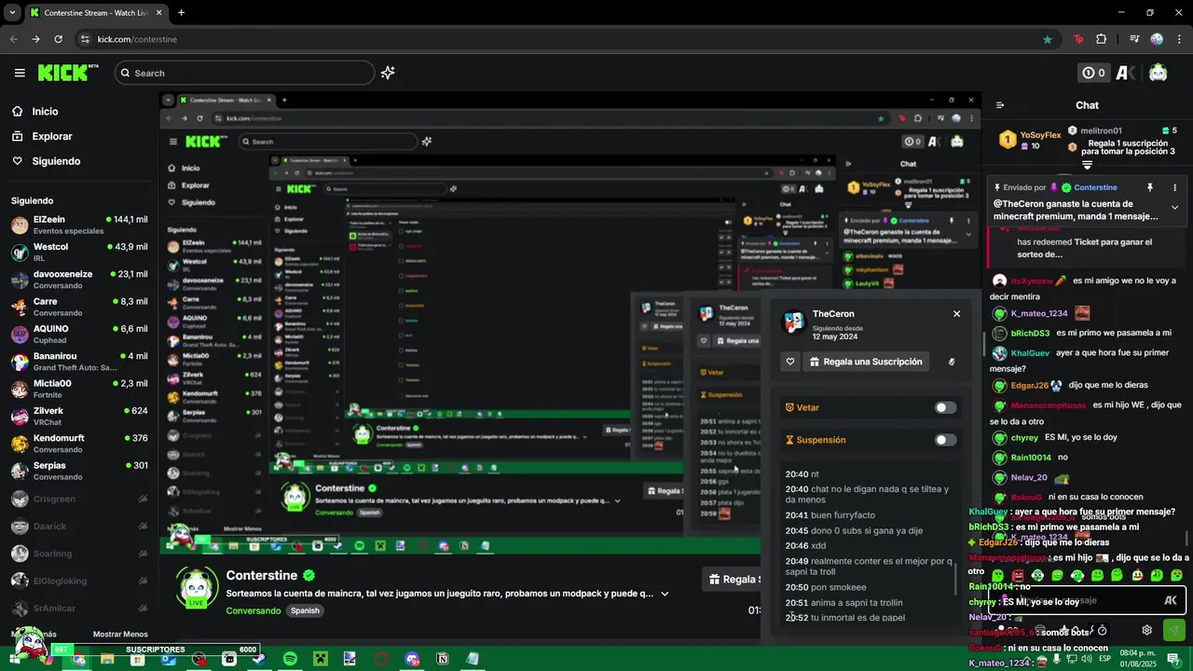
Task: Click username KhalGuev in chat
Action: point(1030,353)
